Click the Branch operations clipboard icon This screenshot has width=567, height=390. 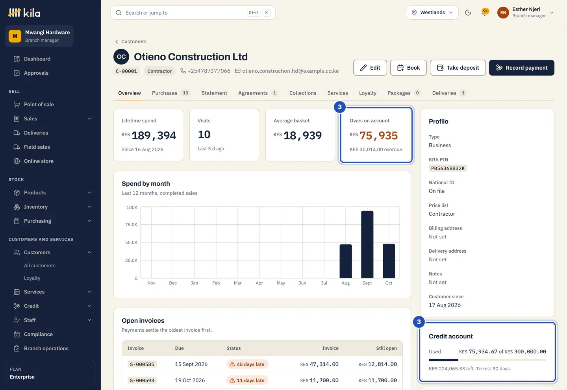(x=17, y=348)
